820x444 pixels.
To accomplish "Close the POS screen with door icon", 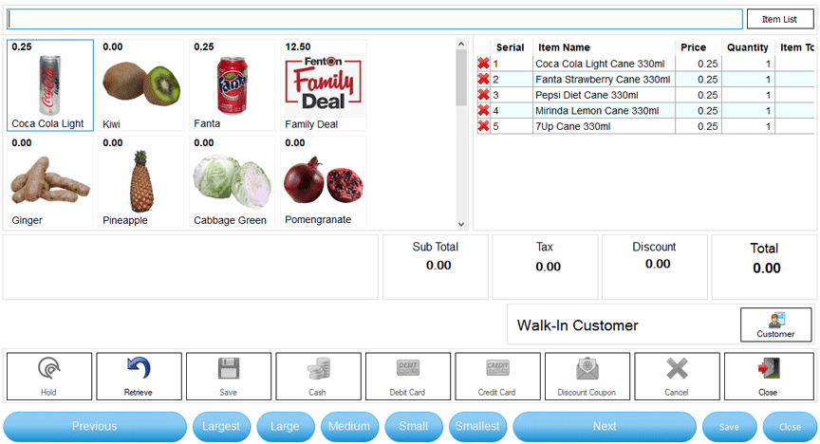I will (769, 377).
